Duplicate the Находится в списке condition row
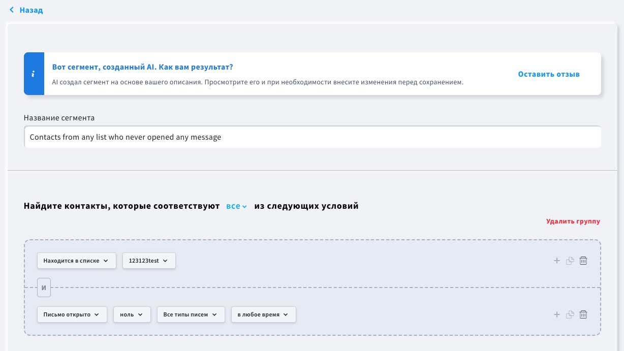Viewport: 624px width, 351px height. [x=570, y=261]
